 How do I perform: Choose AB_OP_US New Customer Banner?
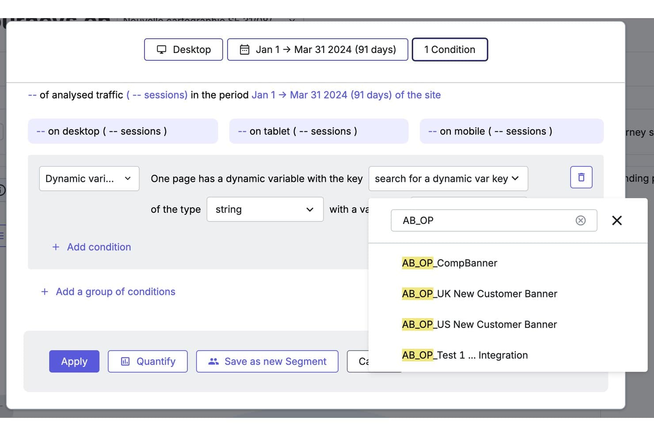coord(479,324)
